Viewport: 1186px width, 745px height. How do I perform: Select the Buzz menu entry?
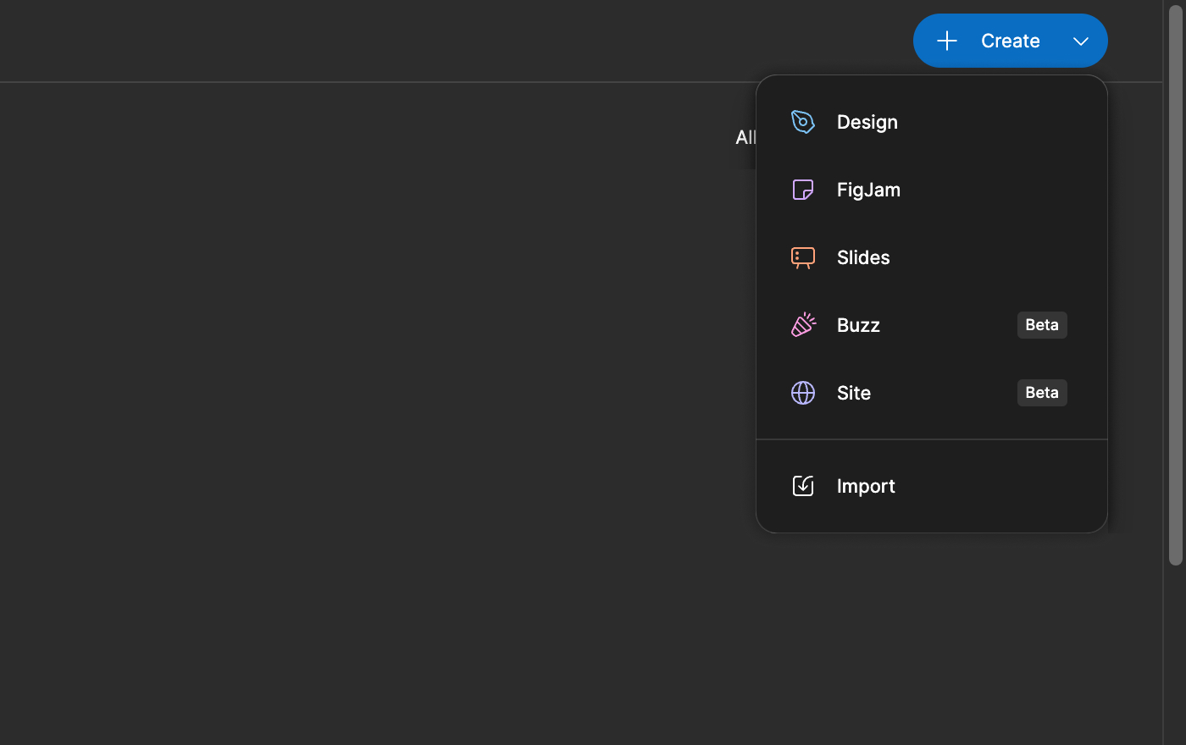click(932, 325)
